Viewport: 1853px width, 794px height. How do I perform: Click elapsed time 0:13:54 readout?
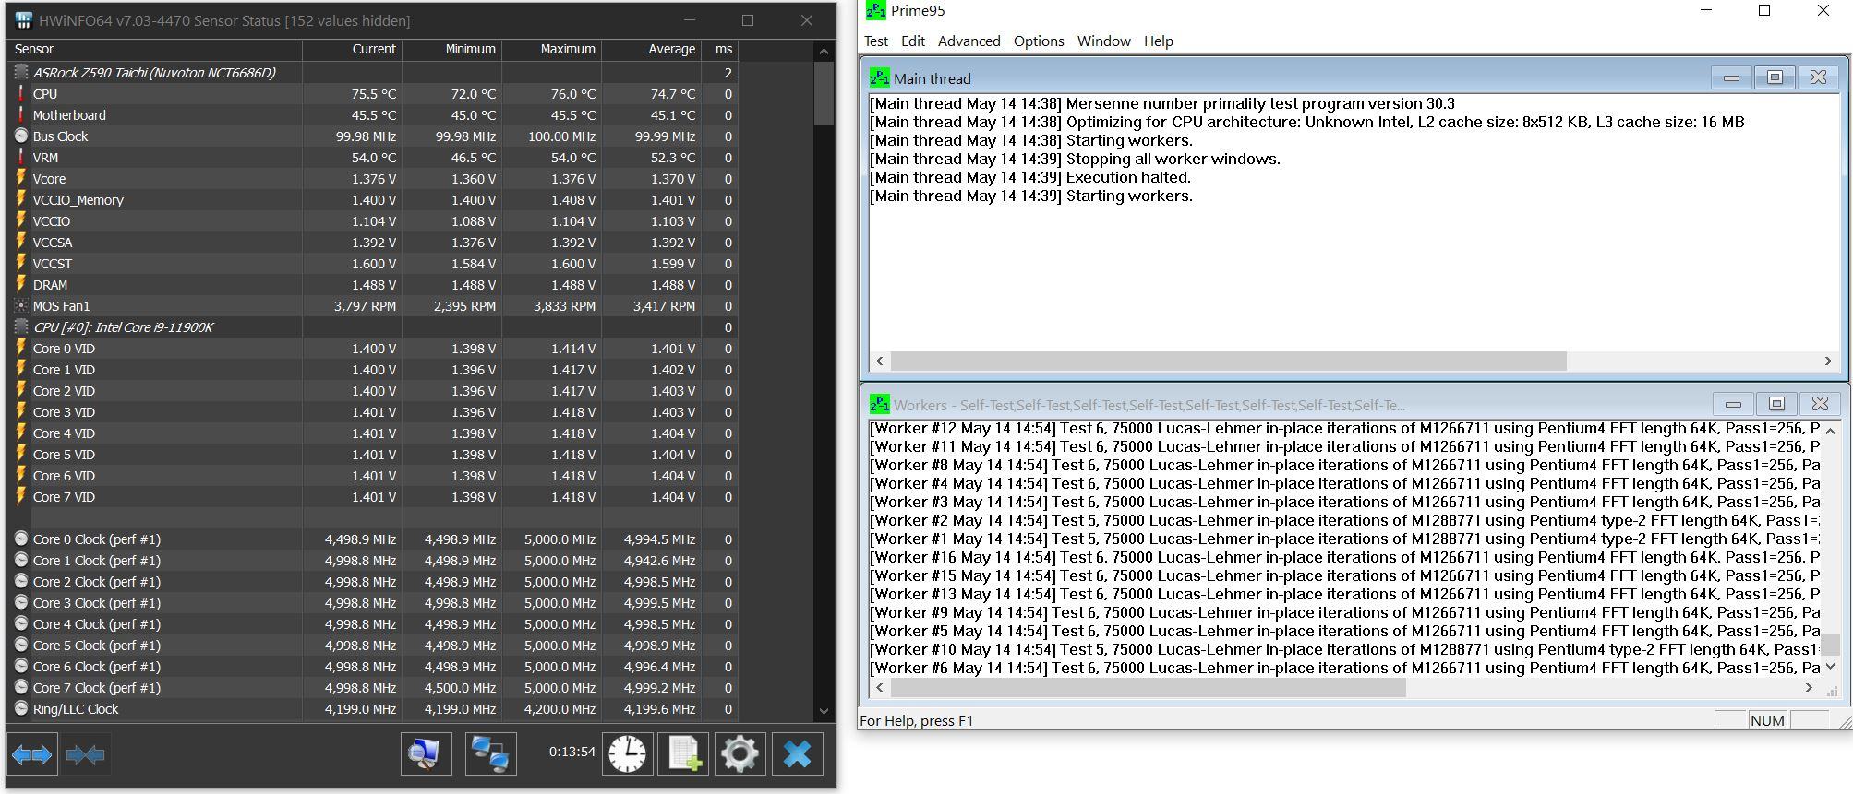point(572,752)
